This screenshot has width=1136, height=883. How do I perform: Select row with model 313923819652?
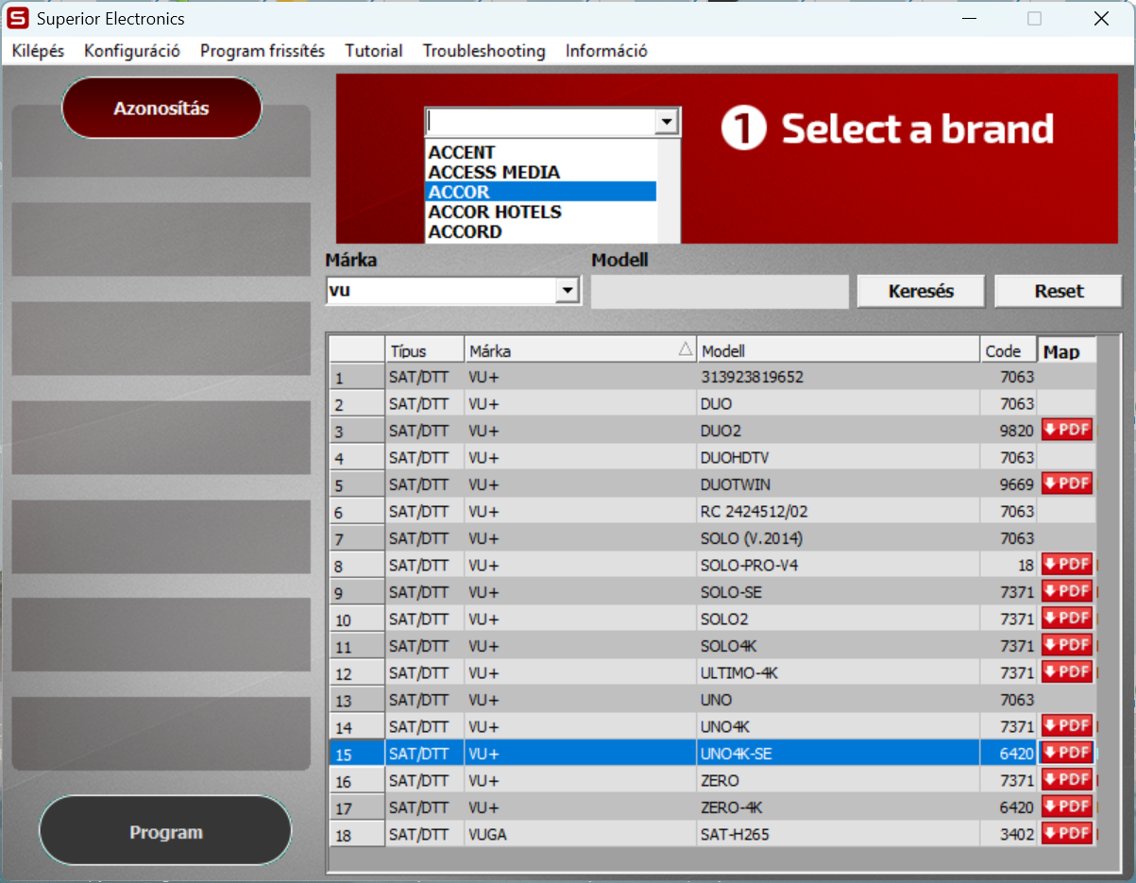713,377
